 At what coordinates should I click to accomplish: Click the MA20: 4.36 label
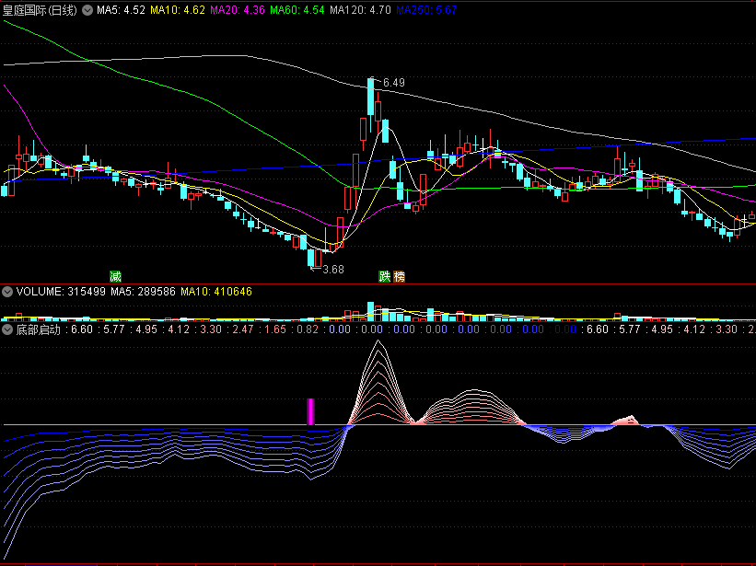(238, 10)
